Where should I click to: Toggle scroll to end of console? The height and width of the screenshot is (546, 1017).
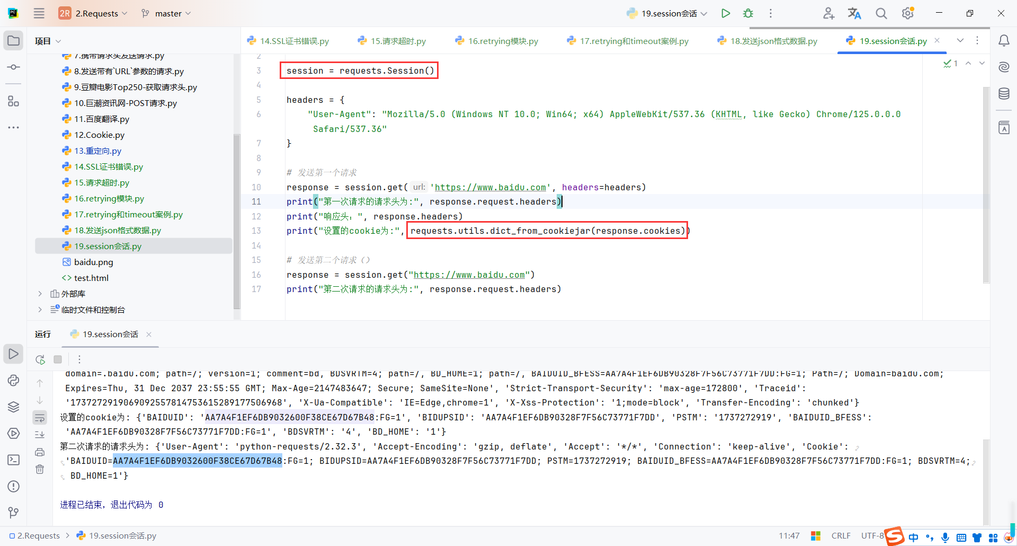[x=40, y=435]
